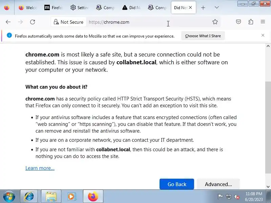Image resolution: width=271 pixels, height=203 pixels.
Task: Click the Go Back button
Action: tap(177, 184)
